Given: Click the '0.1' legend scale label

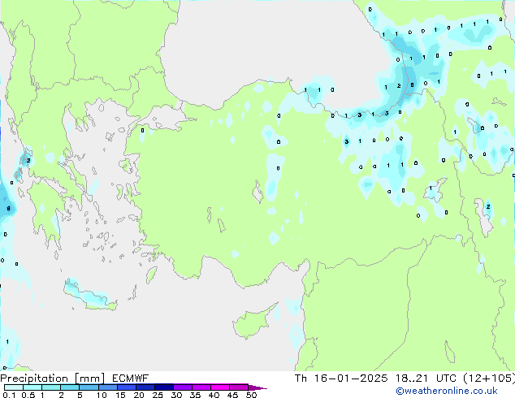Looking at the screenshot, I should [10, 395].
